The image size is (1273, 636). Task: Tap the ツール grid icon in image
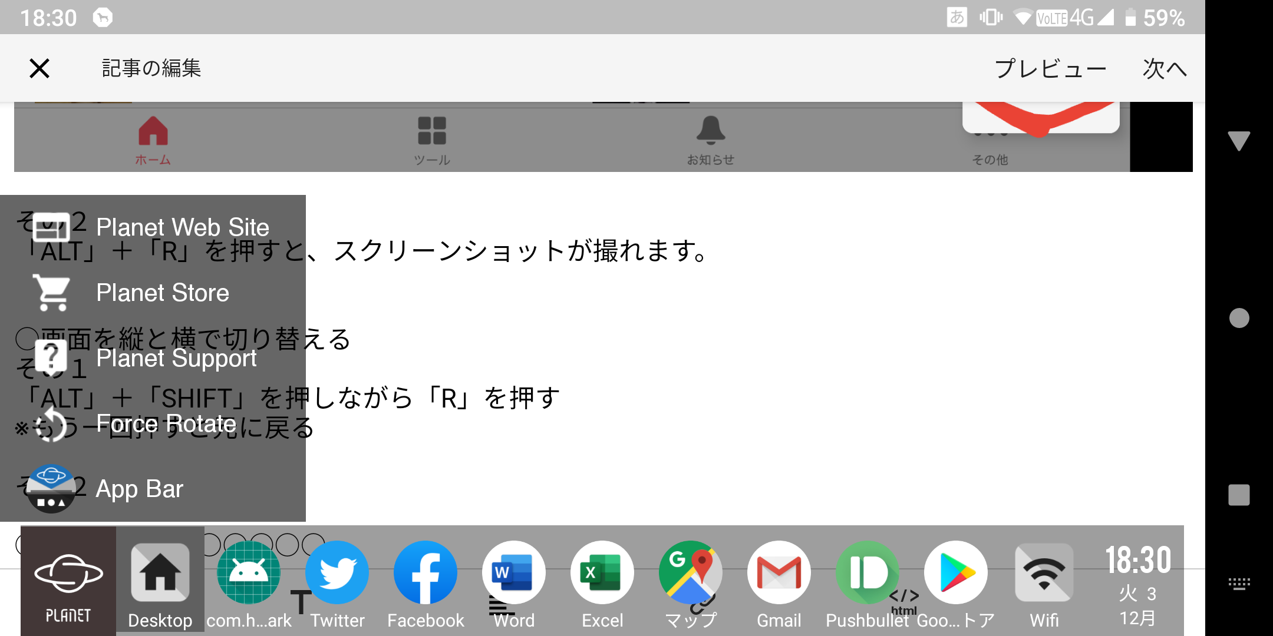[x=432, y=140]
